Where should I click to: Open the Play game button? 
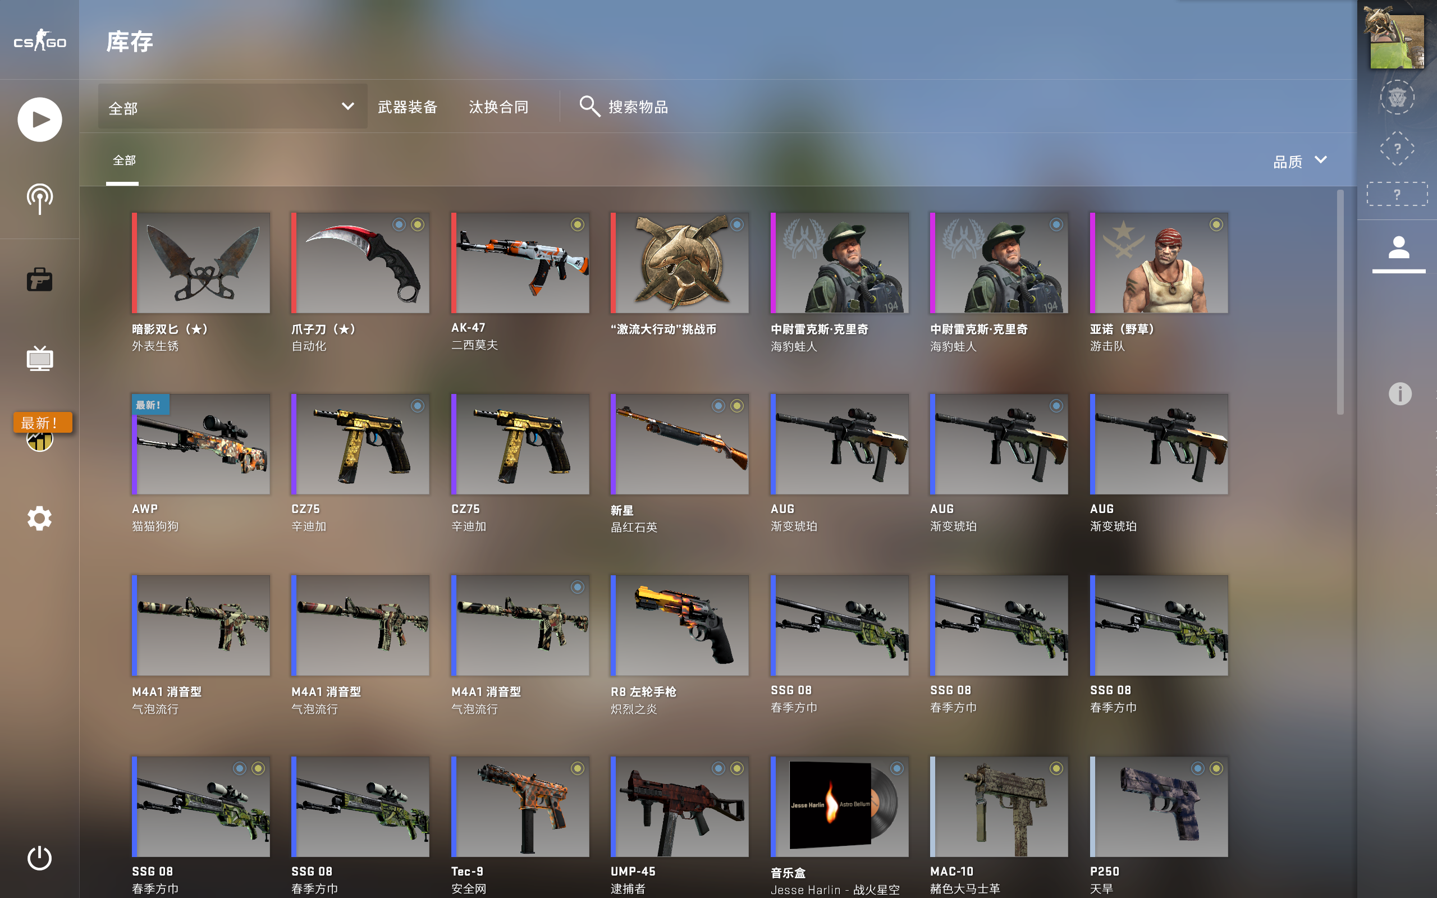tap(40, 120)
